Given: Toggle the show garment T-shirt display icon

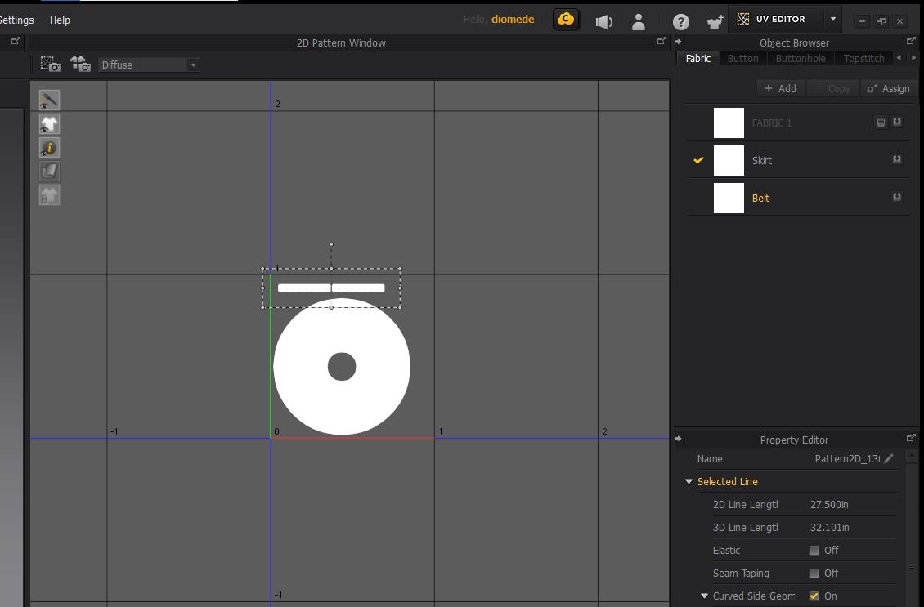Looking at the screenshot, I should pos(49,123).
